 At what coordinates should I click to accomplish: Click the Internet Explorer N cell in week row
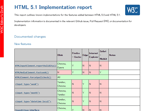pyautogui.click(x=94, y=84)
